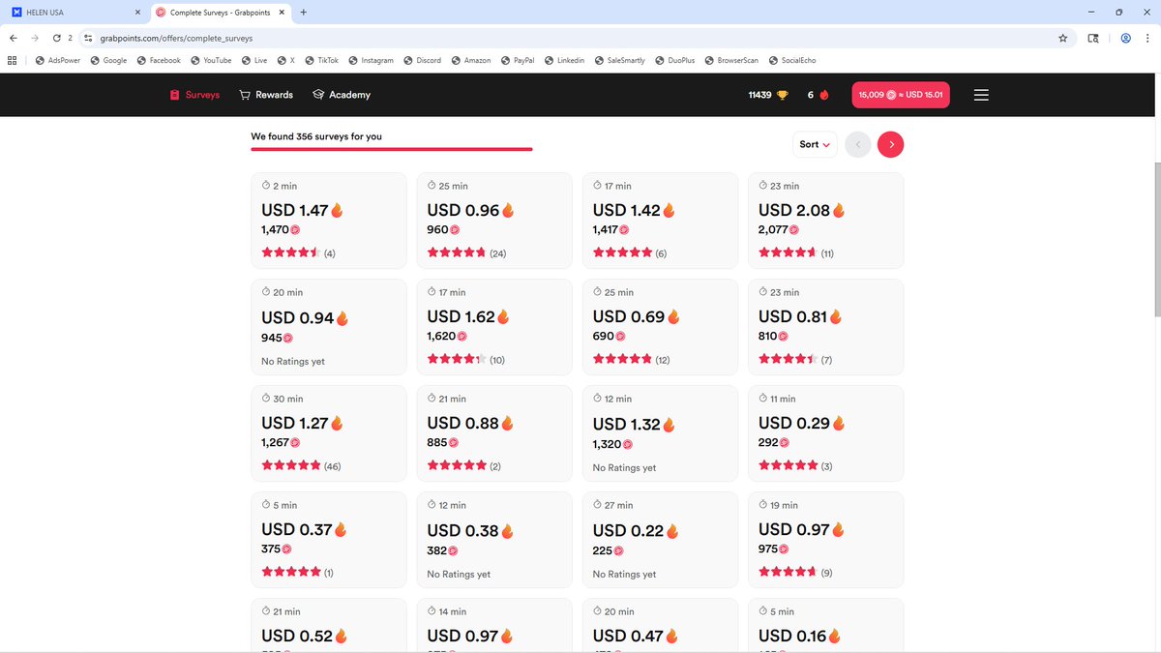The width and height of the screenshot is (1161, 653).
Task: Switch to the HELEN USA tab
Action: tap(75, 13)
